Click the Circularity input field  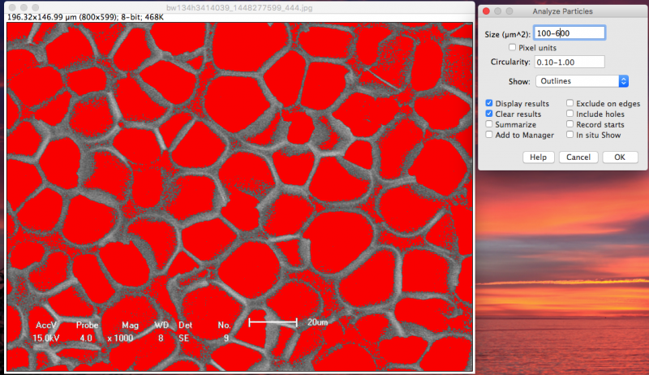pyautogui.click(x=569, y=62)
